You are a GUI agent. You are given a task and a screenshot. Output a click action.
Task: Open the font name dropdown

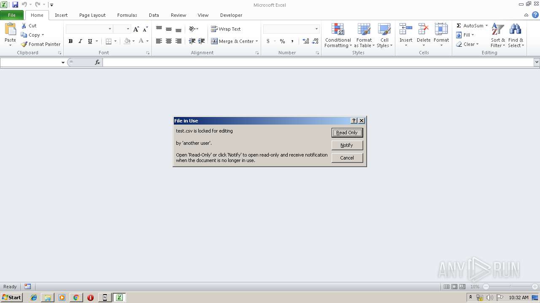click(110, 29)
